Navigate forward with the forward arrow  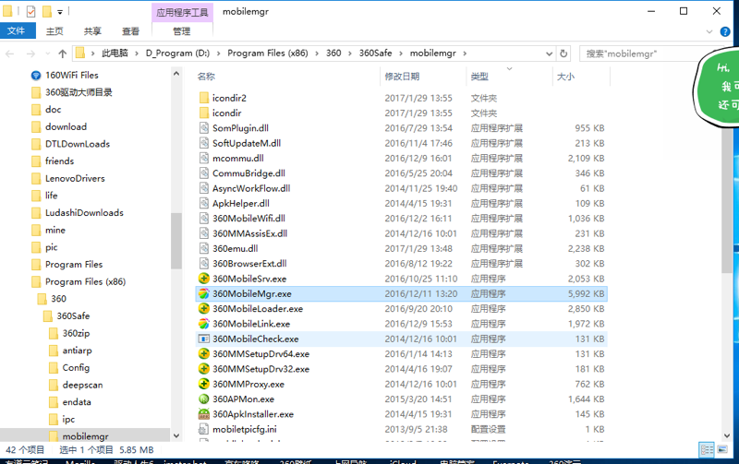tap(30, 54)
